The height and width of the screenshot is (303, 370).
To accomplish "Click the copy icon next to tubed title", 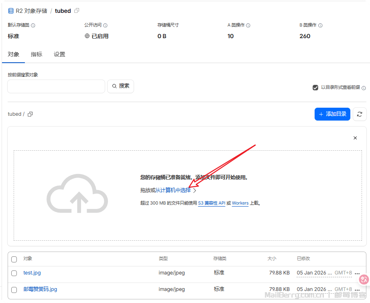I will coord(77,11).
